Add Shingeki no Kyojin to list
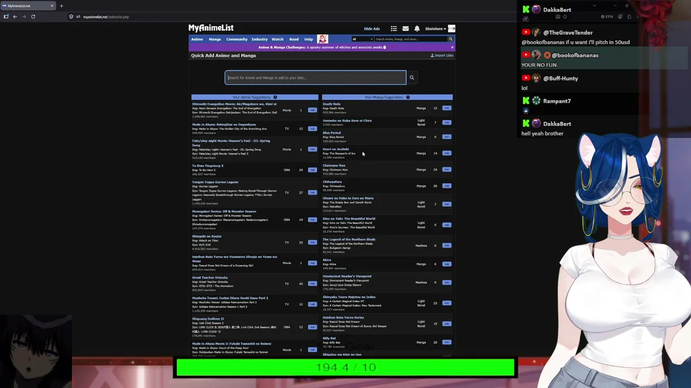This screenshot has height=388, width=691. pyautogui.click(x=312, y=242)
